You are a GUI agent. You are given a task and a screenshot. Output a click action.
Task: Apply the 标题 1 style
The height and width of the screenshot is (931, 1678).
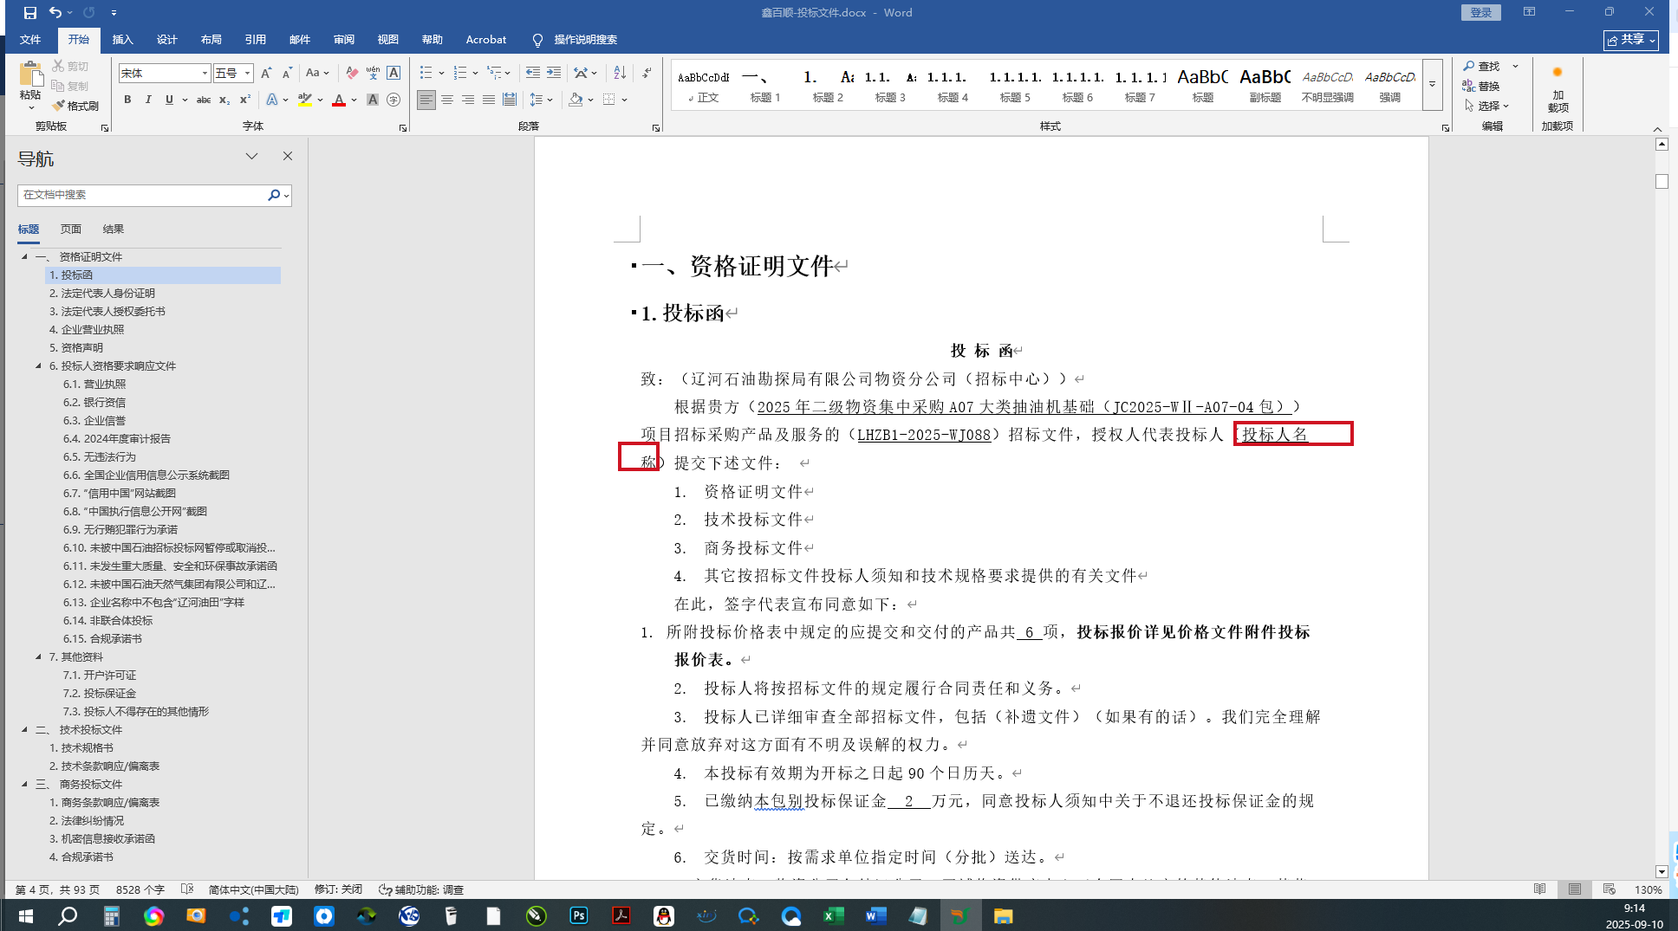pyautogui.click(x=764, y=86)
